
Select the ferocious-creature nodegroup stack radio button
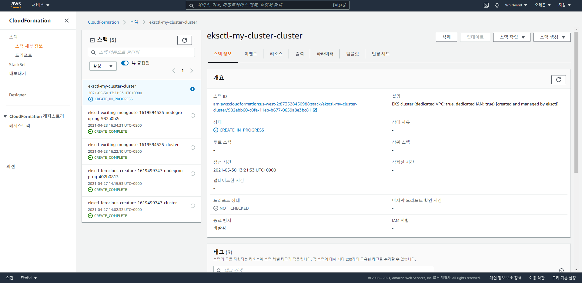tap(193, 174)
